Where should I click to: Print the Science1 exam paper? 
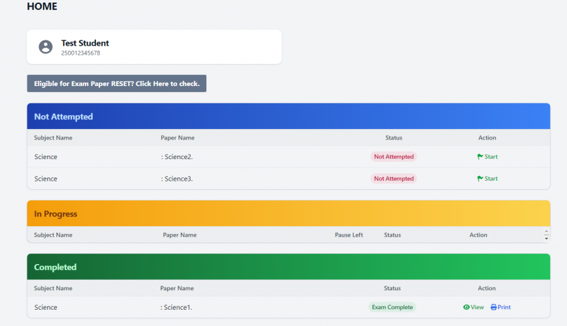pos(504,307)
